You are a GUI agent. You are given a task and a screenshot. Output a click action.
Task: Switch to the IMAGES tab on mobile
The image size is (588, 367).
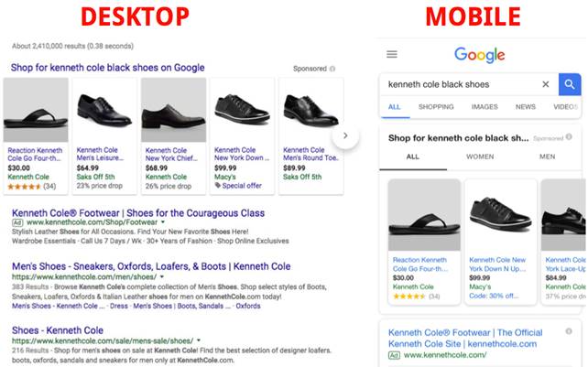(x=485, y=107)
